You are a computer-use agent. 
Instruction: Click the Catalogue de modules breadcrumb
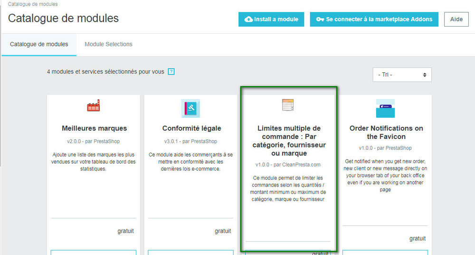[33, 4]
